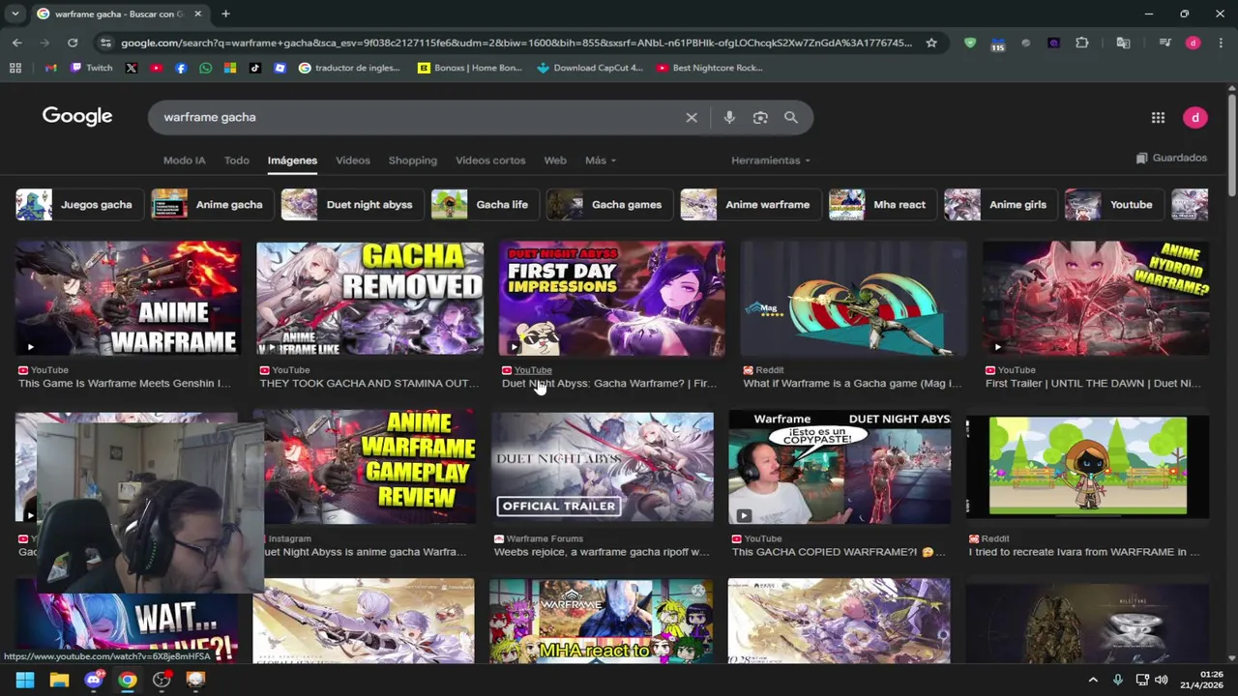Open the Twitch bookmark
This screenshot has height=696, width=1238.
(x=92, y=68)
